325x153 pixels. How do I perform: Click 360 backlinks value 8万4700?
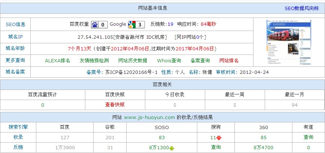263,147
